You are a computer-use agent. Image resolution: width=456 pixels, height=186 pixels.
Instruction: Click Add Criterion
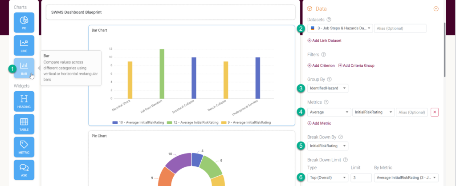click(321, 66)
